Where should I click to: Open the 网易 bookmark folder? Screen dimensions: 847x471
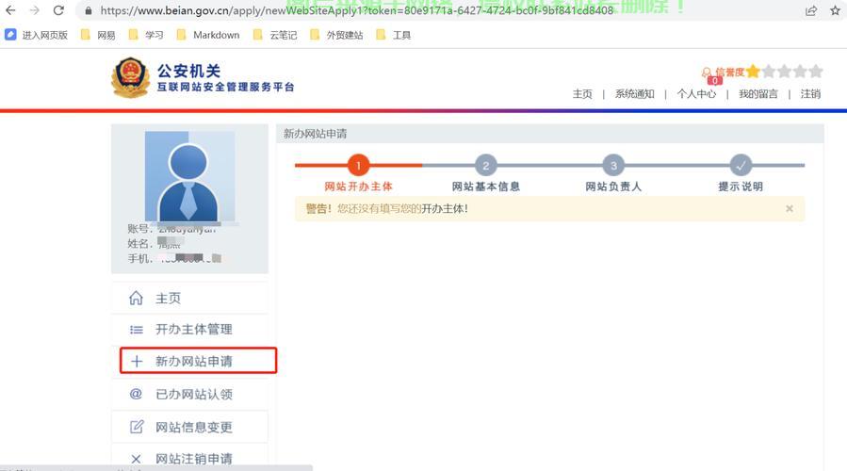[x=98, y=35]
